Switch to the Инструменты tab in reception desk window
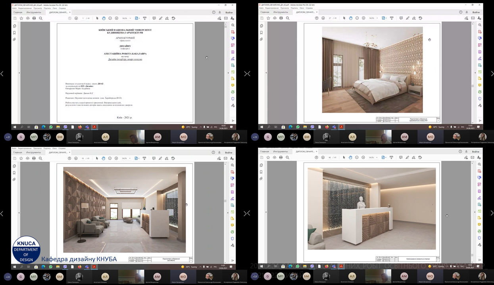Image resolution: width=494 pixels, height=285 pixels. pos(281,151)
